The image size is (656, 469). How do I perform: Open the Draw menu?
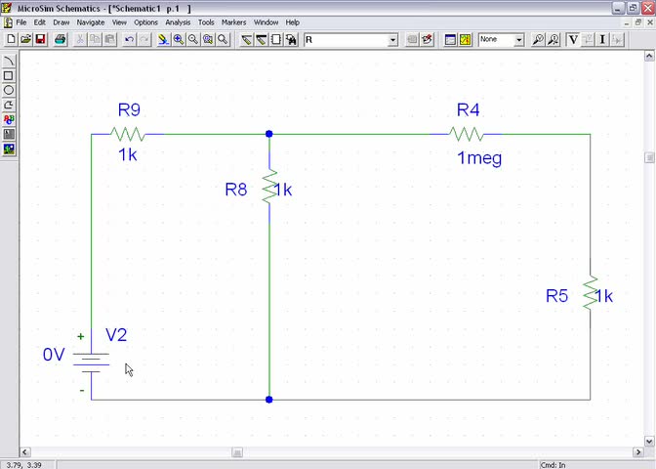[x=61, y=22]
